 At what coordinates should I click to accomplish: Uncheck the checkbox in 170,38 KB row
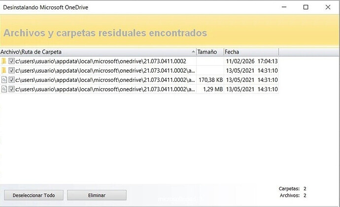point(11,79)
